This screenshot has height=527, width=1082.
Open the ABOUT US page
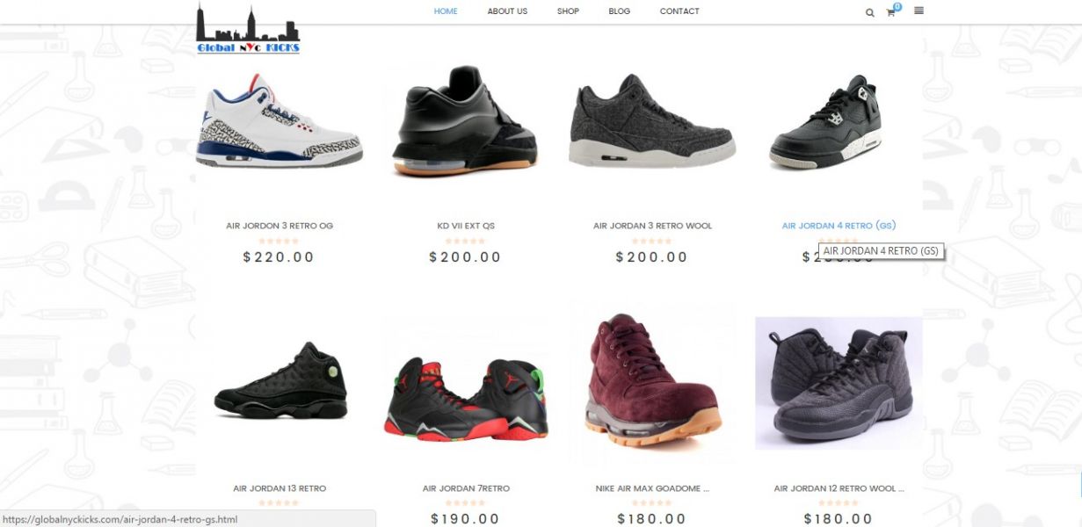coord(507,11)
